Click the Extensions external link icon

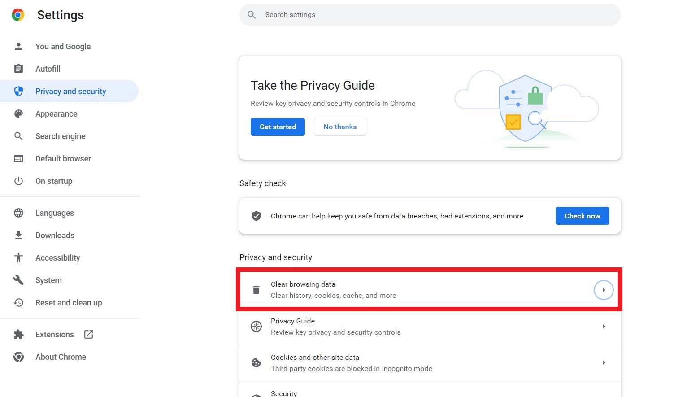[x=89, y=334]
